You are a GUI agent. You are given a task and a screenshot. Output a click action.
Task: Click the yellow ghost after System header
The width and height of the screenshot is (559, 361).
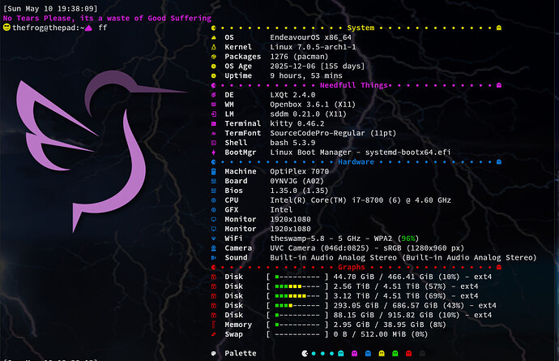[499, 28]
